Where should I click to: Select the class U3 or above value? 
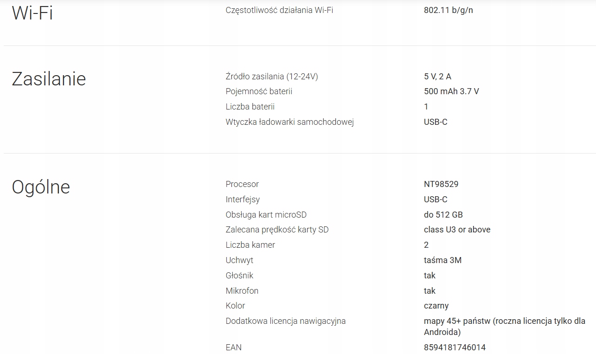(x=457, y=230)
